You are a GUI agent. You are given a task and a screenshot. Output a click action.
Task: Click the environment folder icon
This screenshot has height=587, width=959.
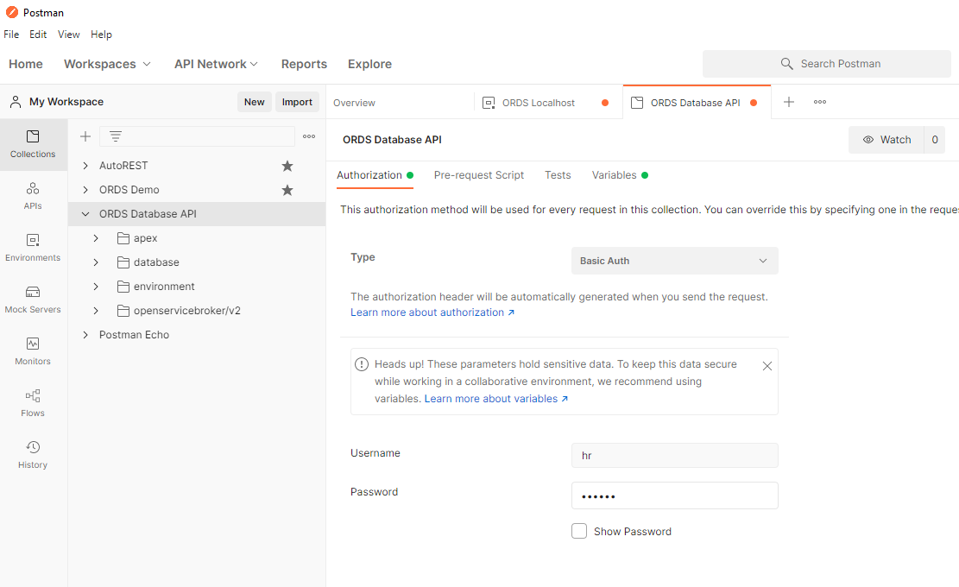tap(123, 287)
